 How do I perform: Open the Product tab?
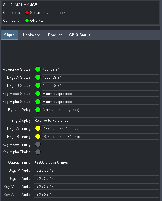(55, 35)
